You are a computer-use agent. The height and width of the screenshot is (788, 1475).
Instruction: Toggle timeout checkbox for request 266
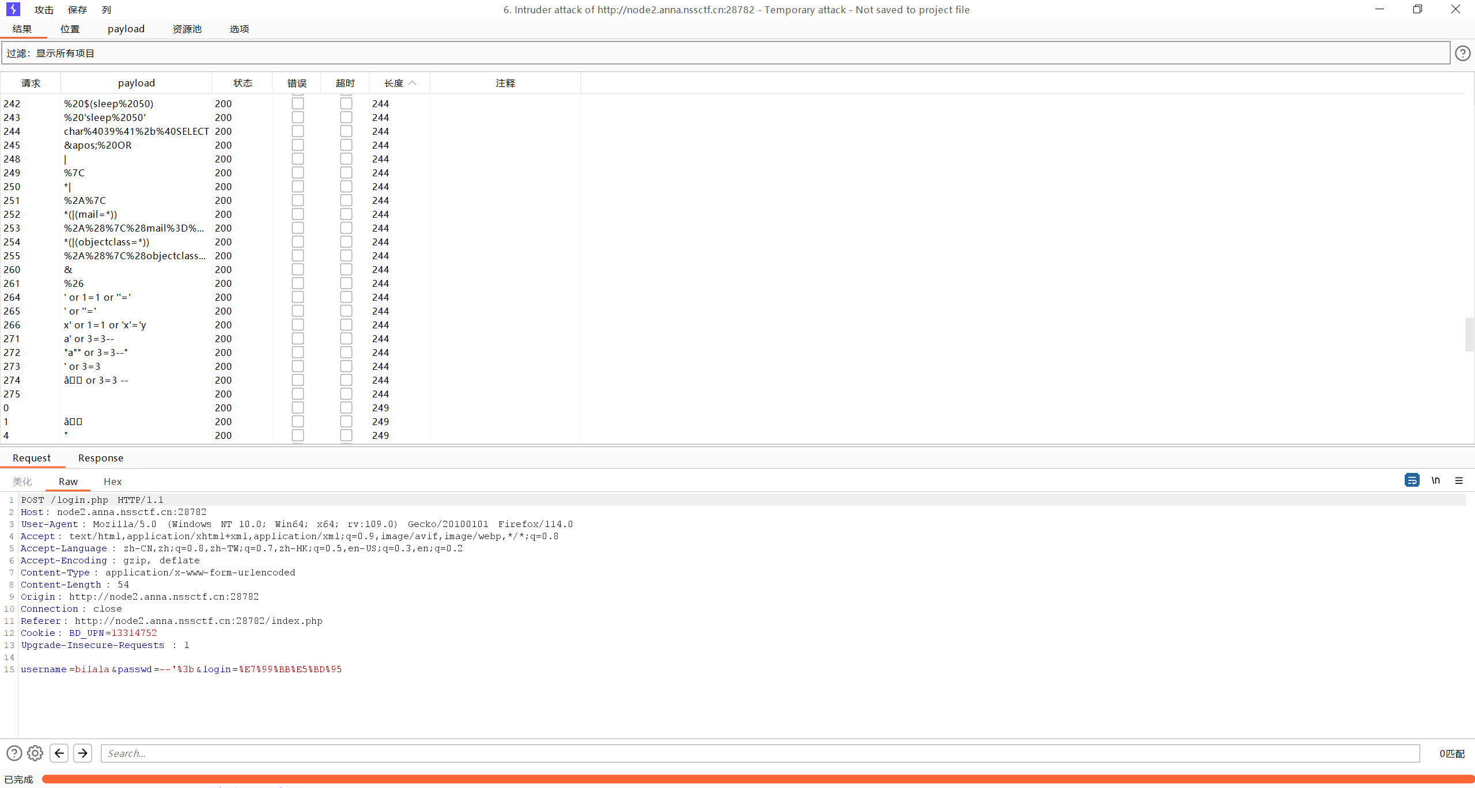coord(346,325)
